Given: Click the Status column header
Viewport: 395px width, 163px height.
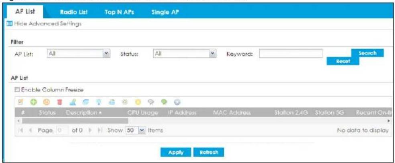Looking at the screenshot, I should pyautogui.click(x=47, y=113).
